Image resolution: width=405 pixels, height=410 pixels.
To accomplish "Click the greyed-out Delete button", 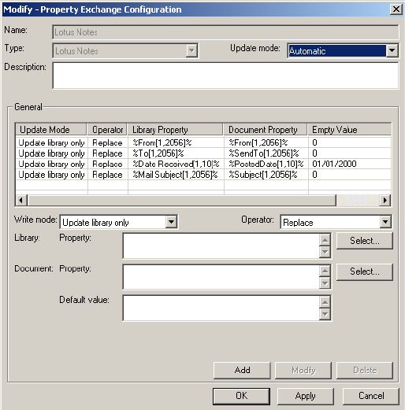I will pyautogui.click(x=365, y=370).
